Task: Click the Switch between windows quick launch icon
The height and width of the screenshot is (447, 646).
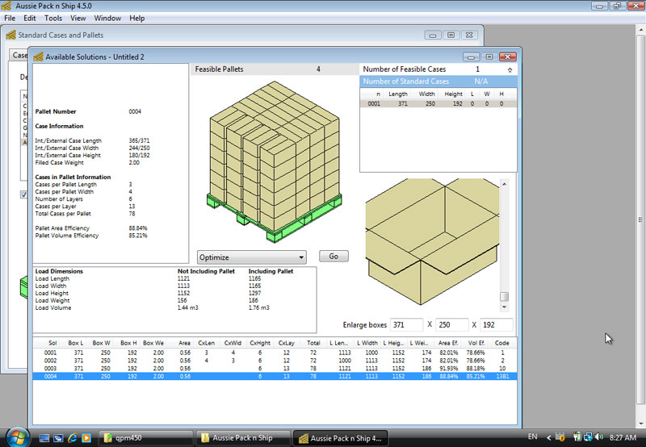Action: click(x=58, y=438)
